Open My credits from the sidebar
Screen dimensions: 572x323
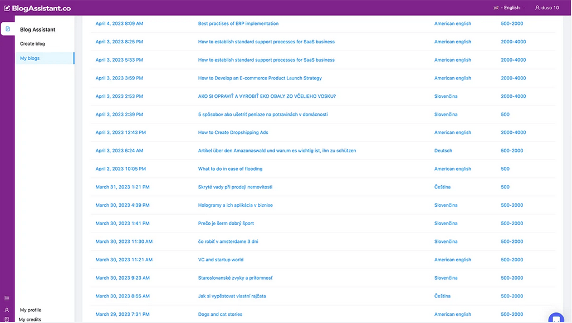pyautogui.click(x=29, y=319)
